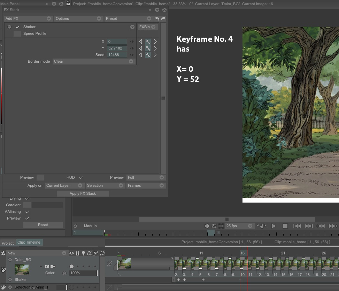Viewport: 339px width, 291px height.
Task: Open the 25 fps frame rate dropdown
Action: [x=239, y=226]
